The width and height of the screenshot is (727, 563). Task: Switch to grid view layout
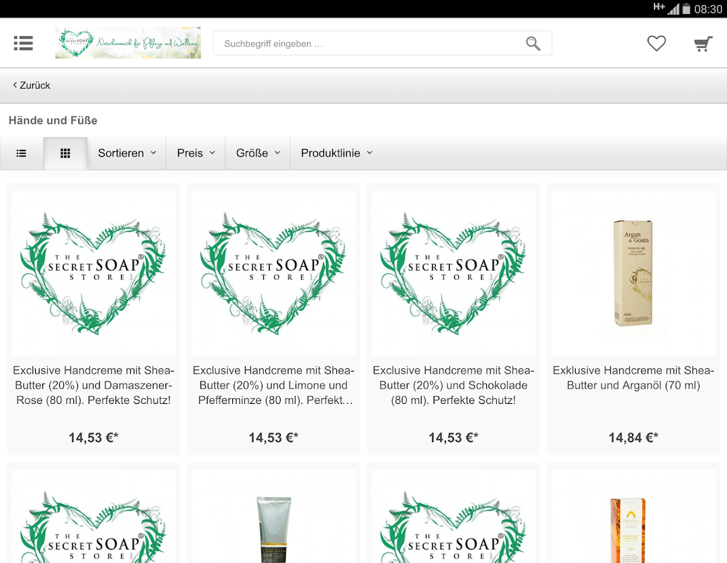(x=65, y=153)
